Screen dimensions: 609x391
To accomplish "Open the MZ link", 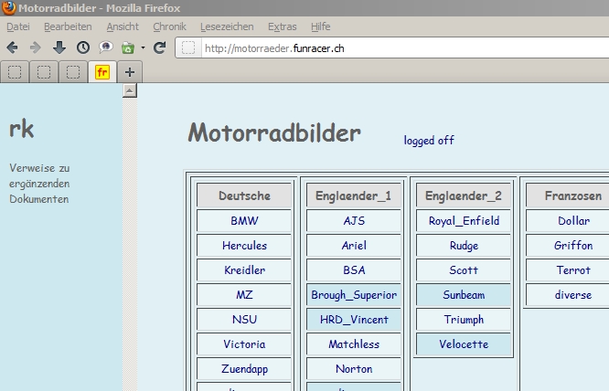I will tap(244, 295).
